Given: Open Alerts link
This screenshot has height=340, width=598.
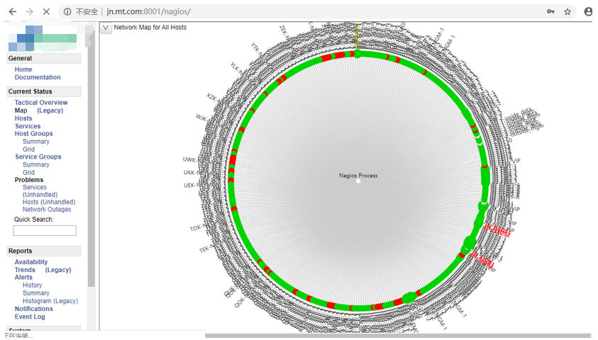Looking at the screenshot, I should click(x=23, y=278).
